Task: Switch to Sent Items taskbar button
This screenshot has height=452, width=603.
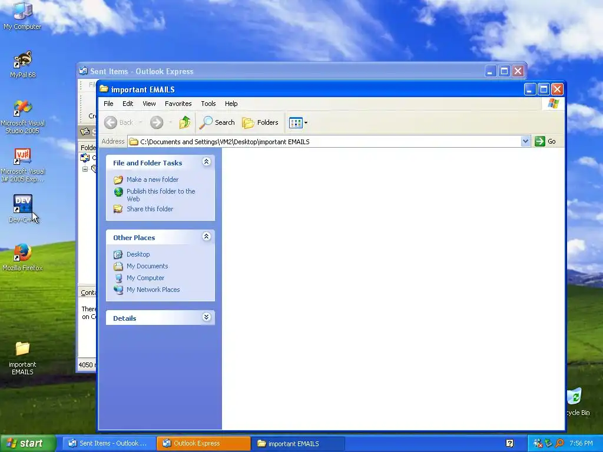Action: tap(109, 444)
